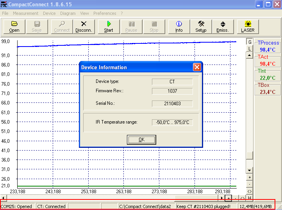
Task: Click C:\Compact Connect\data2 status path
Action: click(147, 206)
